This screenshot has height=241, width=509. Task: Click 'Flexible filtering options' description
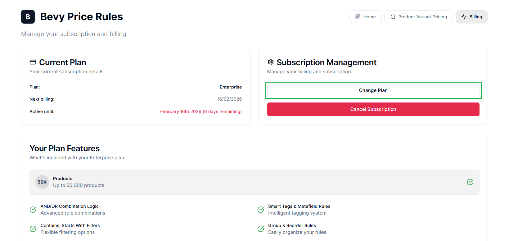(x=68, y=232)
